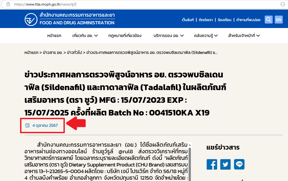
Task: Click the ข่าวทั่วไป breadcrumb link
Action: click(74, 53)
